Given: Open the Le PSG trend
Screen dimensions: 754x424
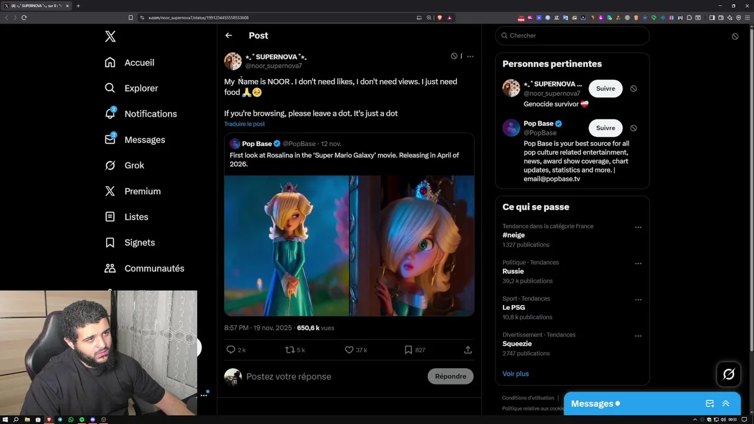Looking at the screenshot, I should pyautogui.click(x=514, y=307).
